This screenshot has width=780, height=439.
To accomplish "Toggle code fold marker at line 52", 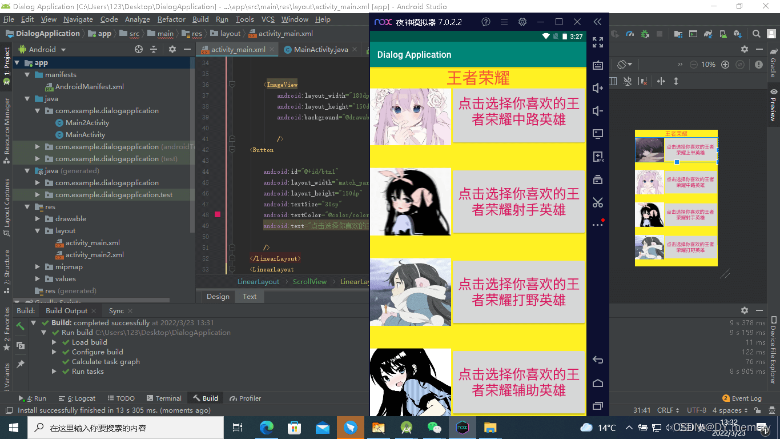I will coord(232,258).
